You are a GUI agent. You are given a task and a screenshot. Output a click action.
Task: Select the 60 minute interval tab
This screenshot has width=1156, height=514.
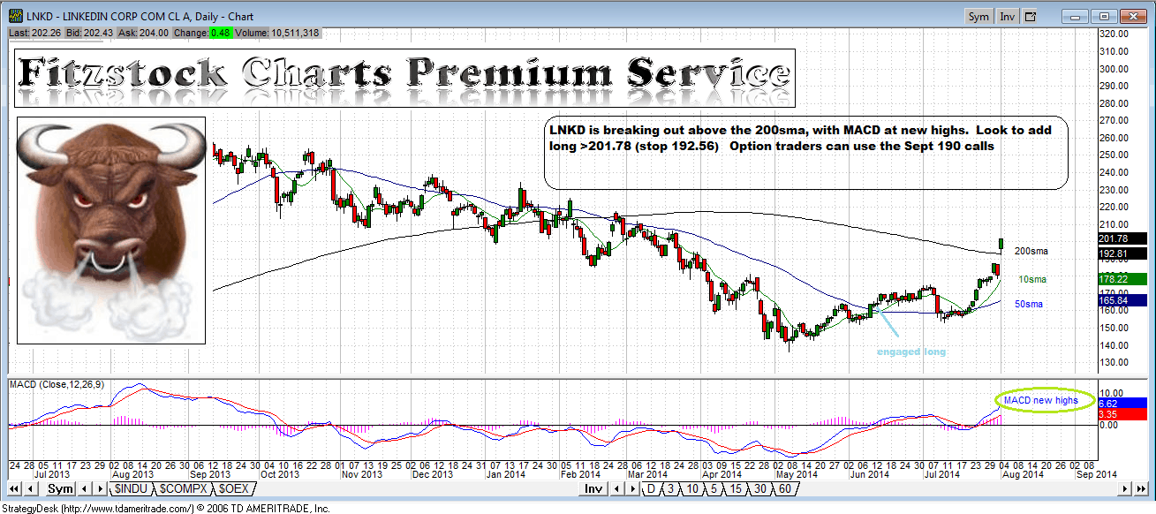[784, 488]
